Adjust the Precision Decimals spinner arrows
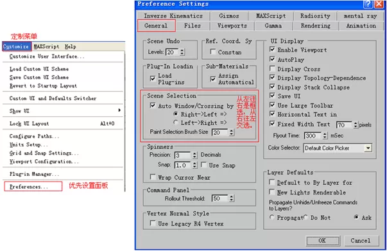 click(194, 155)
